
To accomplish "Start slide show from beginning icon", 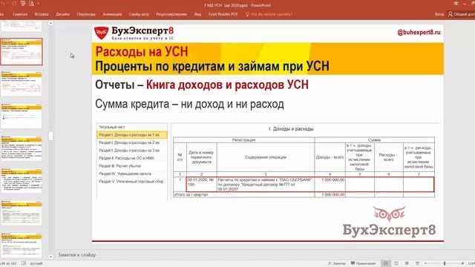I will (x=23, y=4).
